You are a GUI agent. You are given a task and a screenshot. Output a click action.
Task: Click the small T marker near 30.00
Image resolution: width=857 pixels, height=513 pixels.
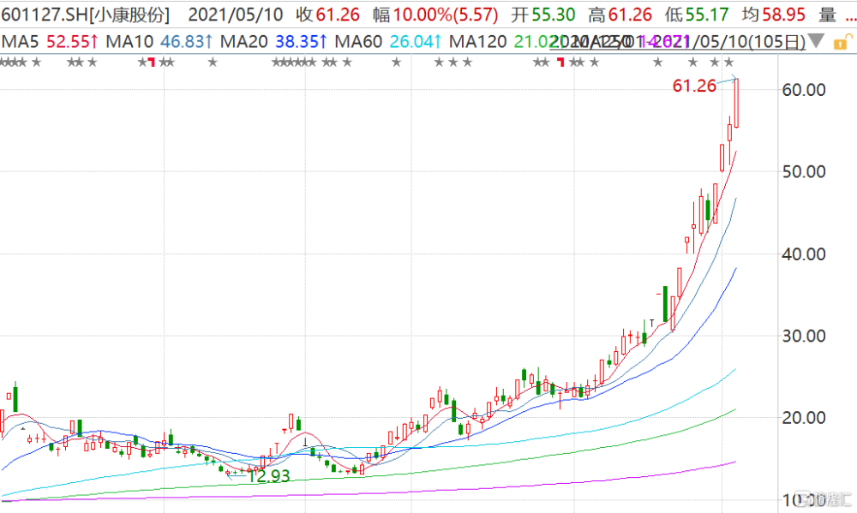pos(652,324)
